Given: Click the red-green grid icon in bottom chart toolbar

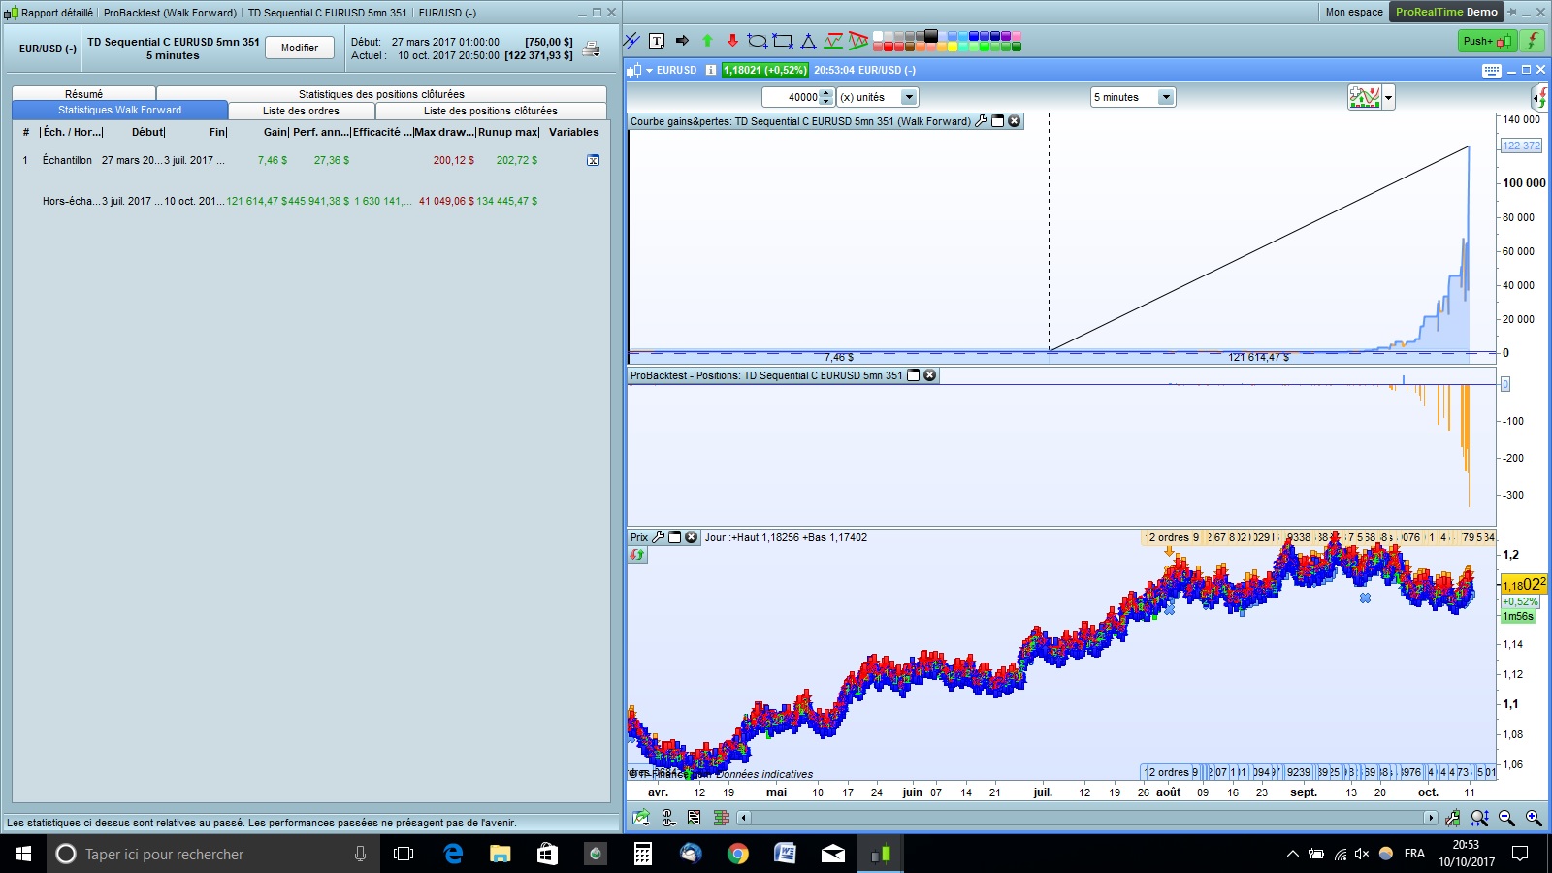Looking at the screenshot, I should (721, 818).
